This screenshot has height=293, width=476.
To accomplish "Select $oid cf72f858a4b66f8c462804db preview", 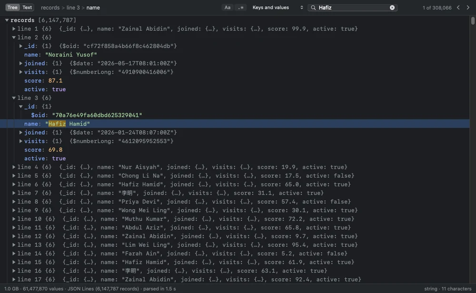I will [x=118, y=46].
